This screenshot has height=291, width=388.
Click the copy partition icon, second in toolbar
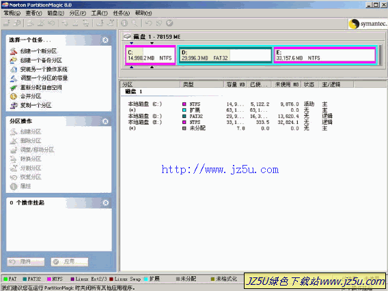17,23
